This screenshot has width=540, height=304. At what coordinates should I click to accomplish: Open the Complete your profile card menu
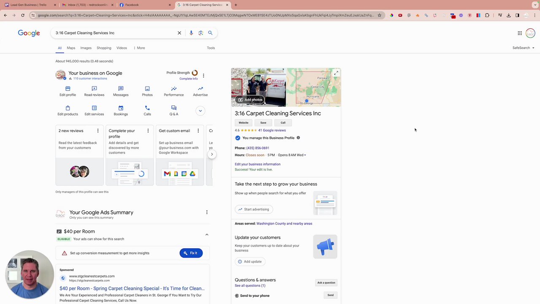coord(148,131)
